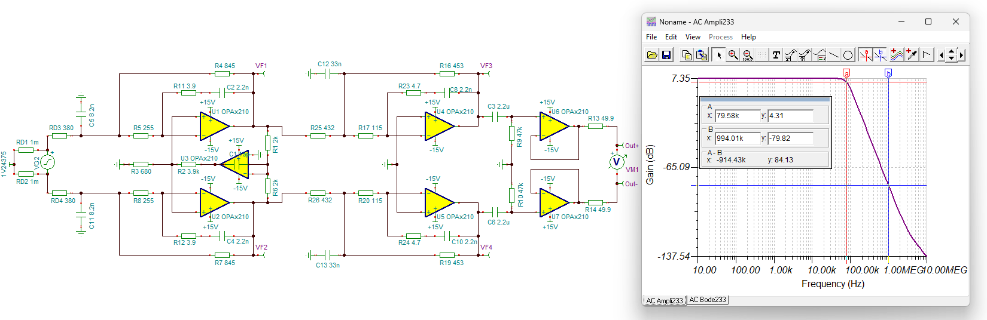Open the Process menu

click(721, 37)
